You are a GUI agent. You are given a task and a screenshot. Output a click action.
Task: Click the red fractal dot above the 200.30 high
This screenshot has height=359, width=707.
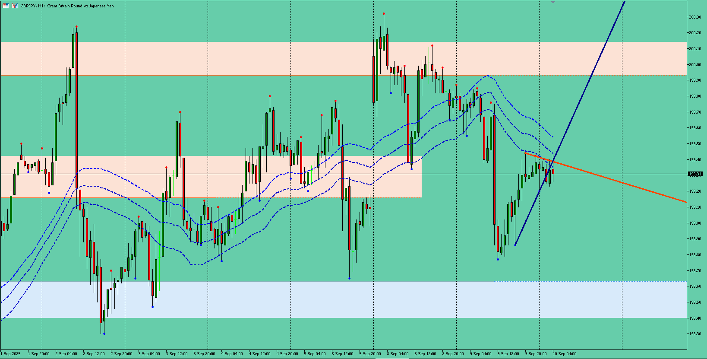click(x=384, y=14)
